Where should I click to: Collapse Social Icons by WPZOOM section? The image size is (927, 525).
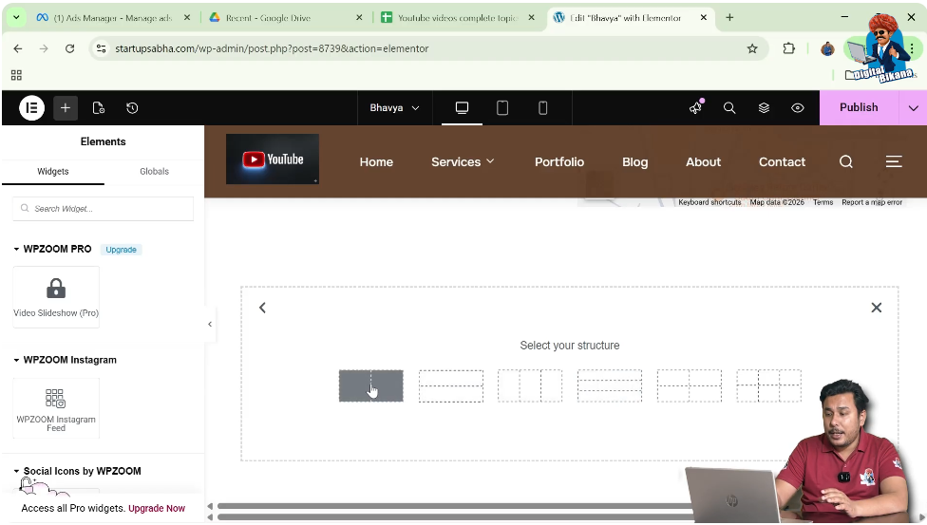point(78,471)
